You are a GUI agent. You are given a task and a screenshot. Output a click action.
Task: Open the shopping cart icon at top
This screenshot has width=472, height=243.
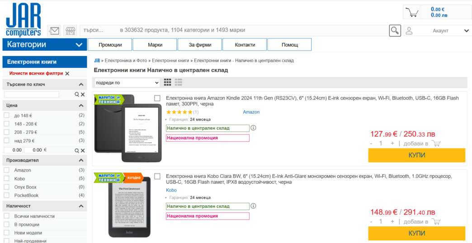(x=412, y=12)
